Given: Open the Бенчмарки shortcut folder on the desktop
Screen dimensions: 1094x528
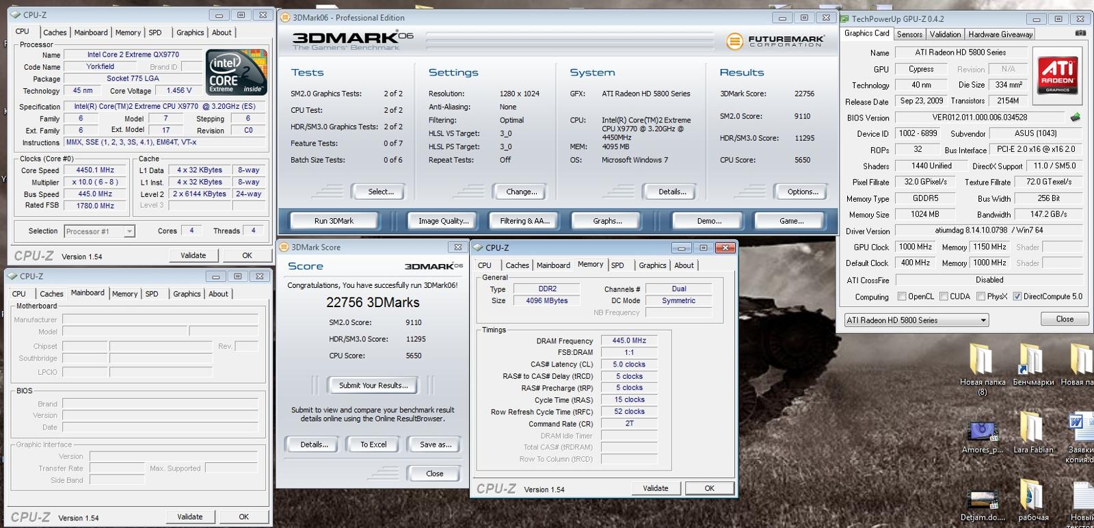Looking at the screenshot, I should tap(1032, 365).
